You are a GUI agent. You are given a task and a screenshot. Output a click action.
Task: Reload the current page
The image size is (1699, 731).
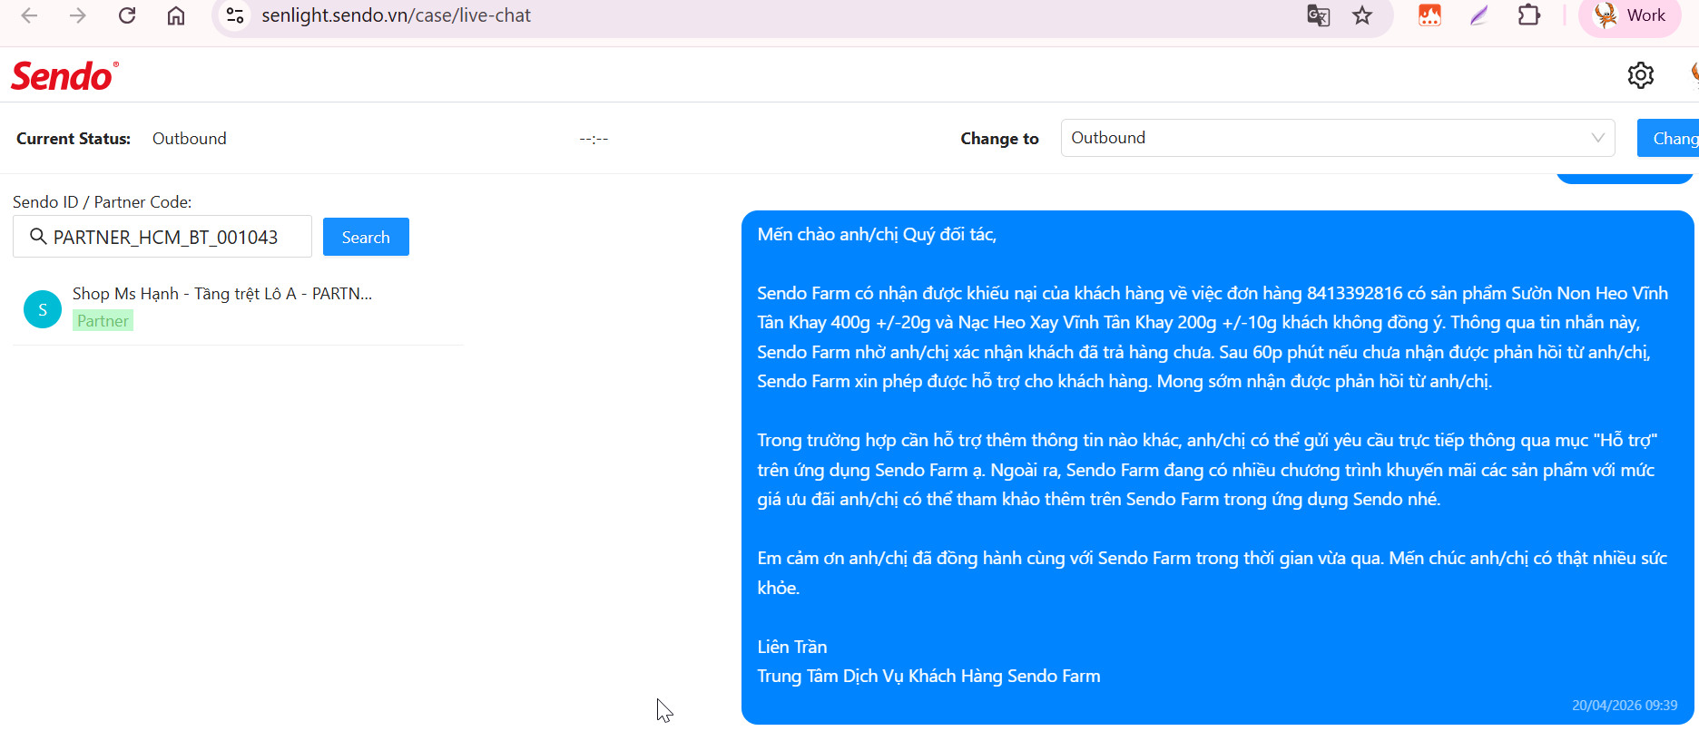tap(127, 15)
